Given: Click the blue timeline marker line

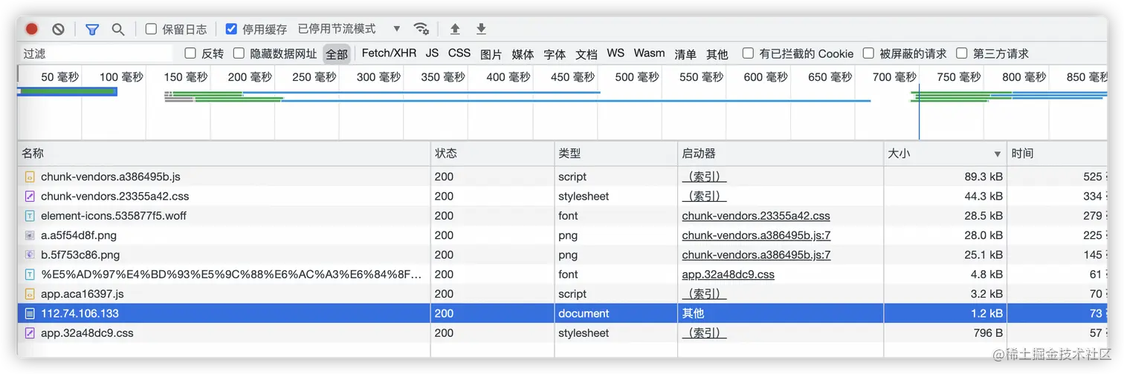Looking at the screenshot, I should (919, 111).
